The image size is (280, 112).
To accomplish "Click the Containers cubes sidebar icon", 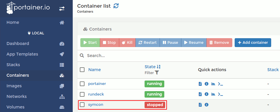I will pyautogui.click(x=62, y=76).
